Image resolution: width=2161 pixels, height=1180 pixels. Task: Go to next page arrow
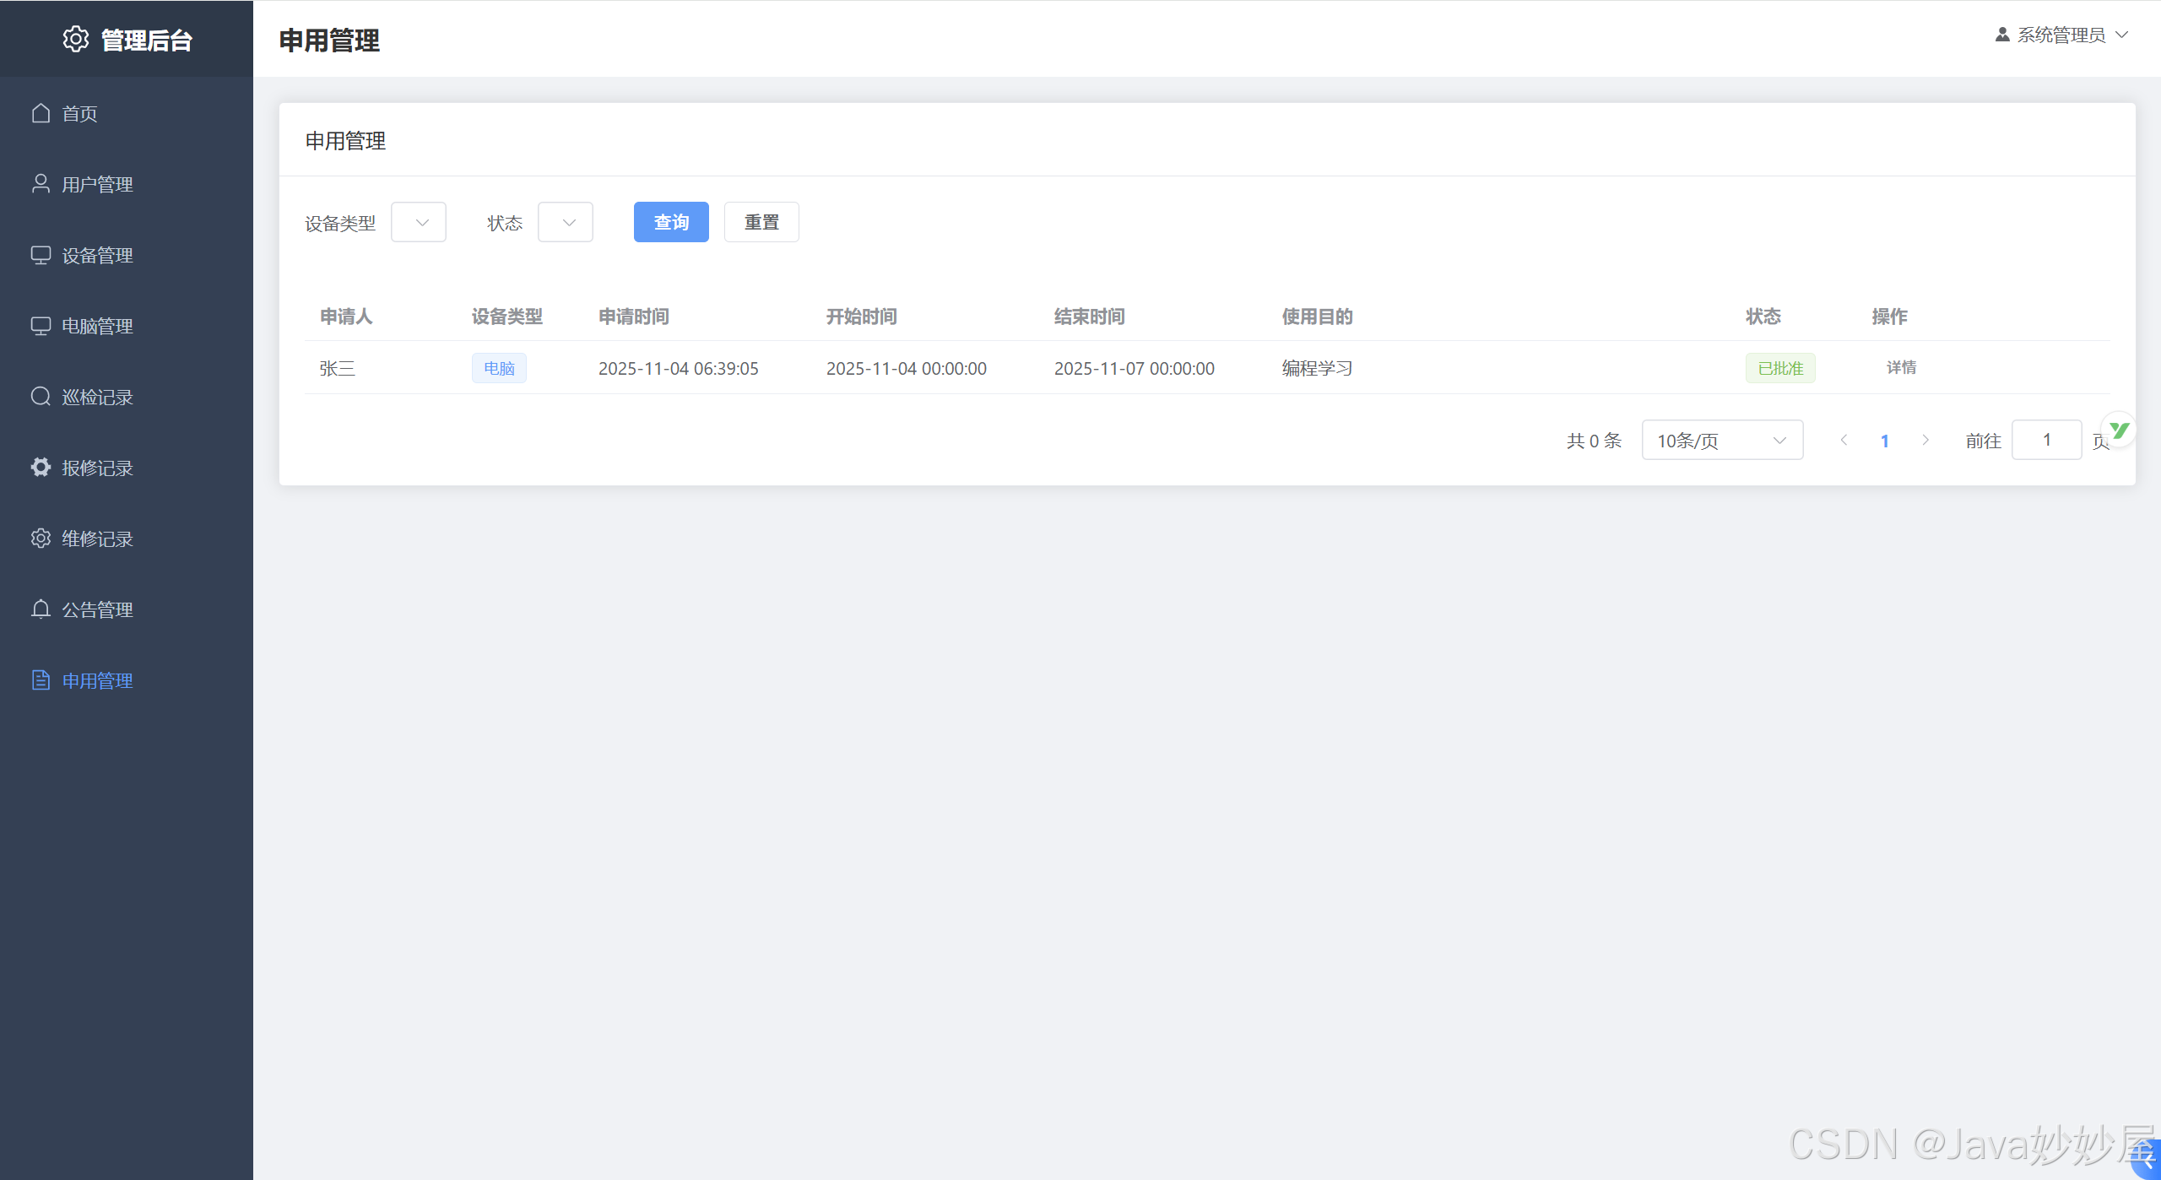tap(1925, 440)
